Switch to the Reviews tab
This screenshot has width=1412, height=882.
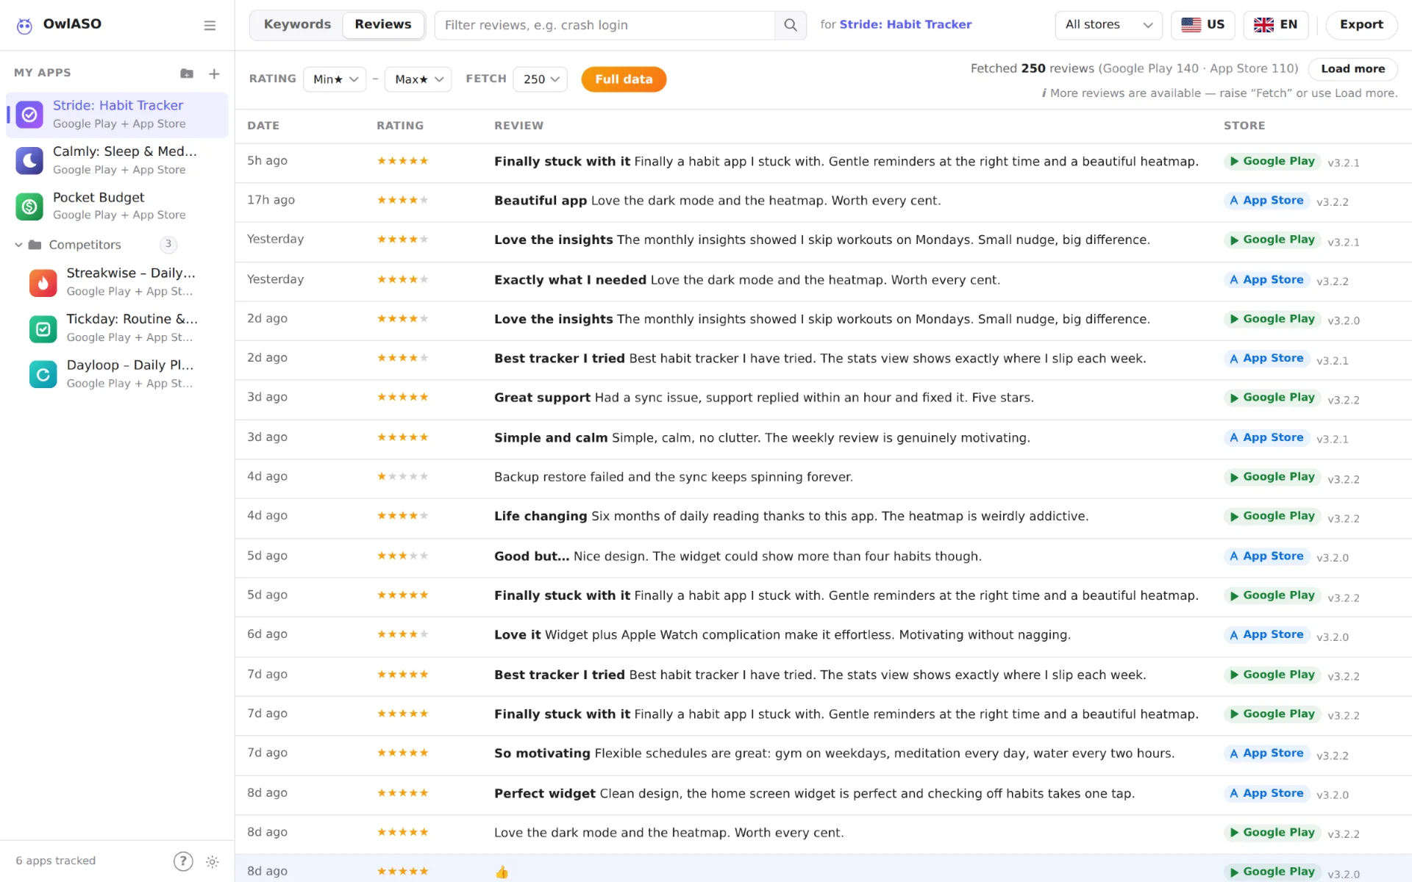(x=383, y=25)
